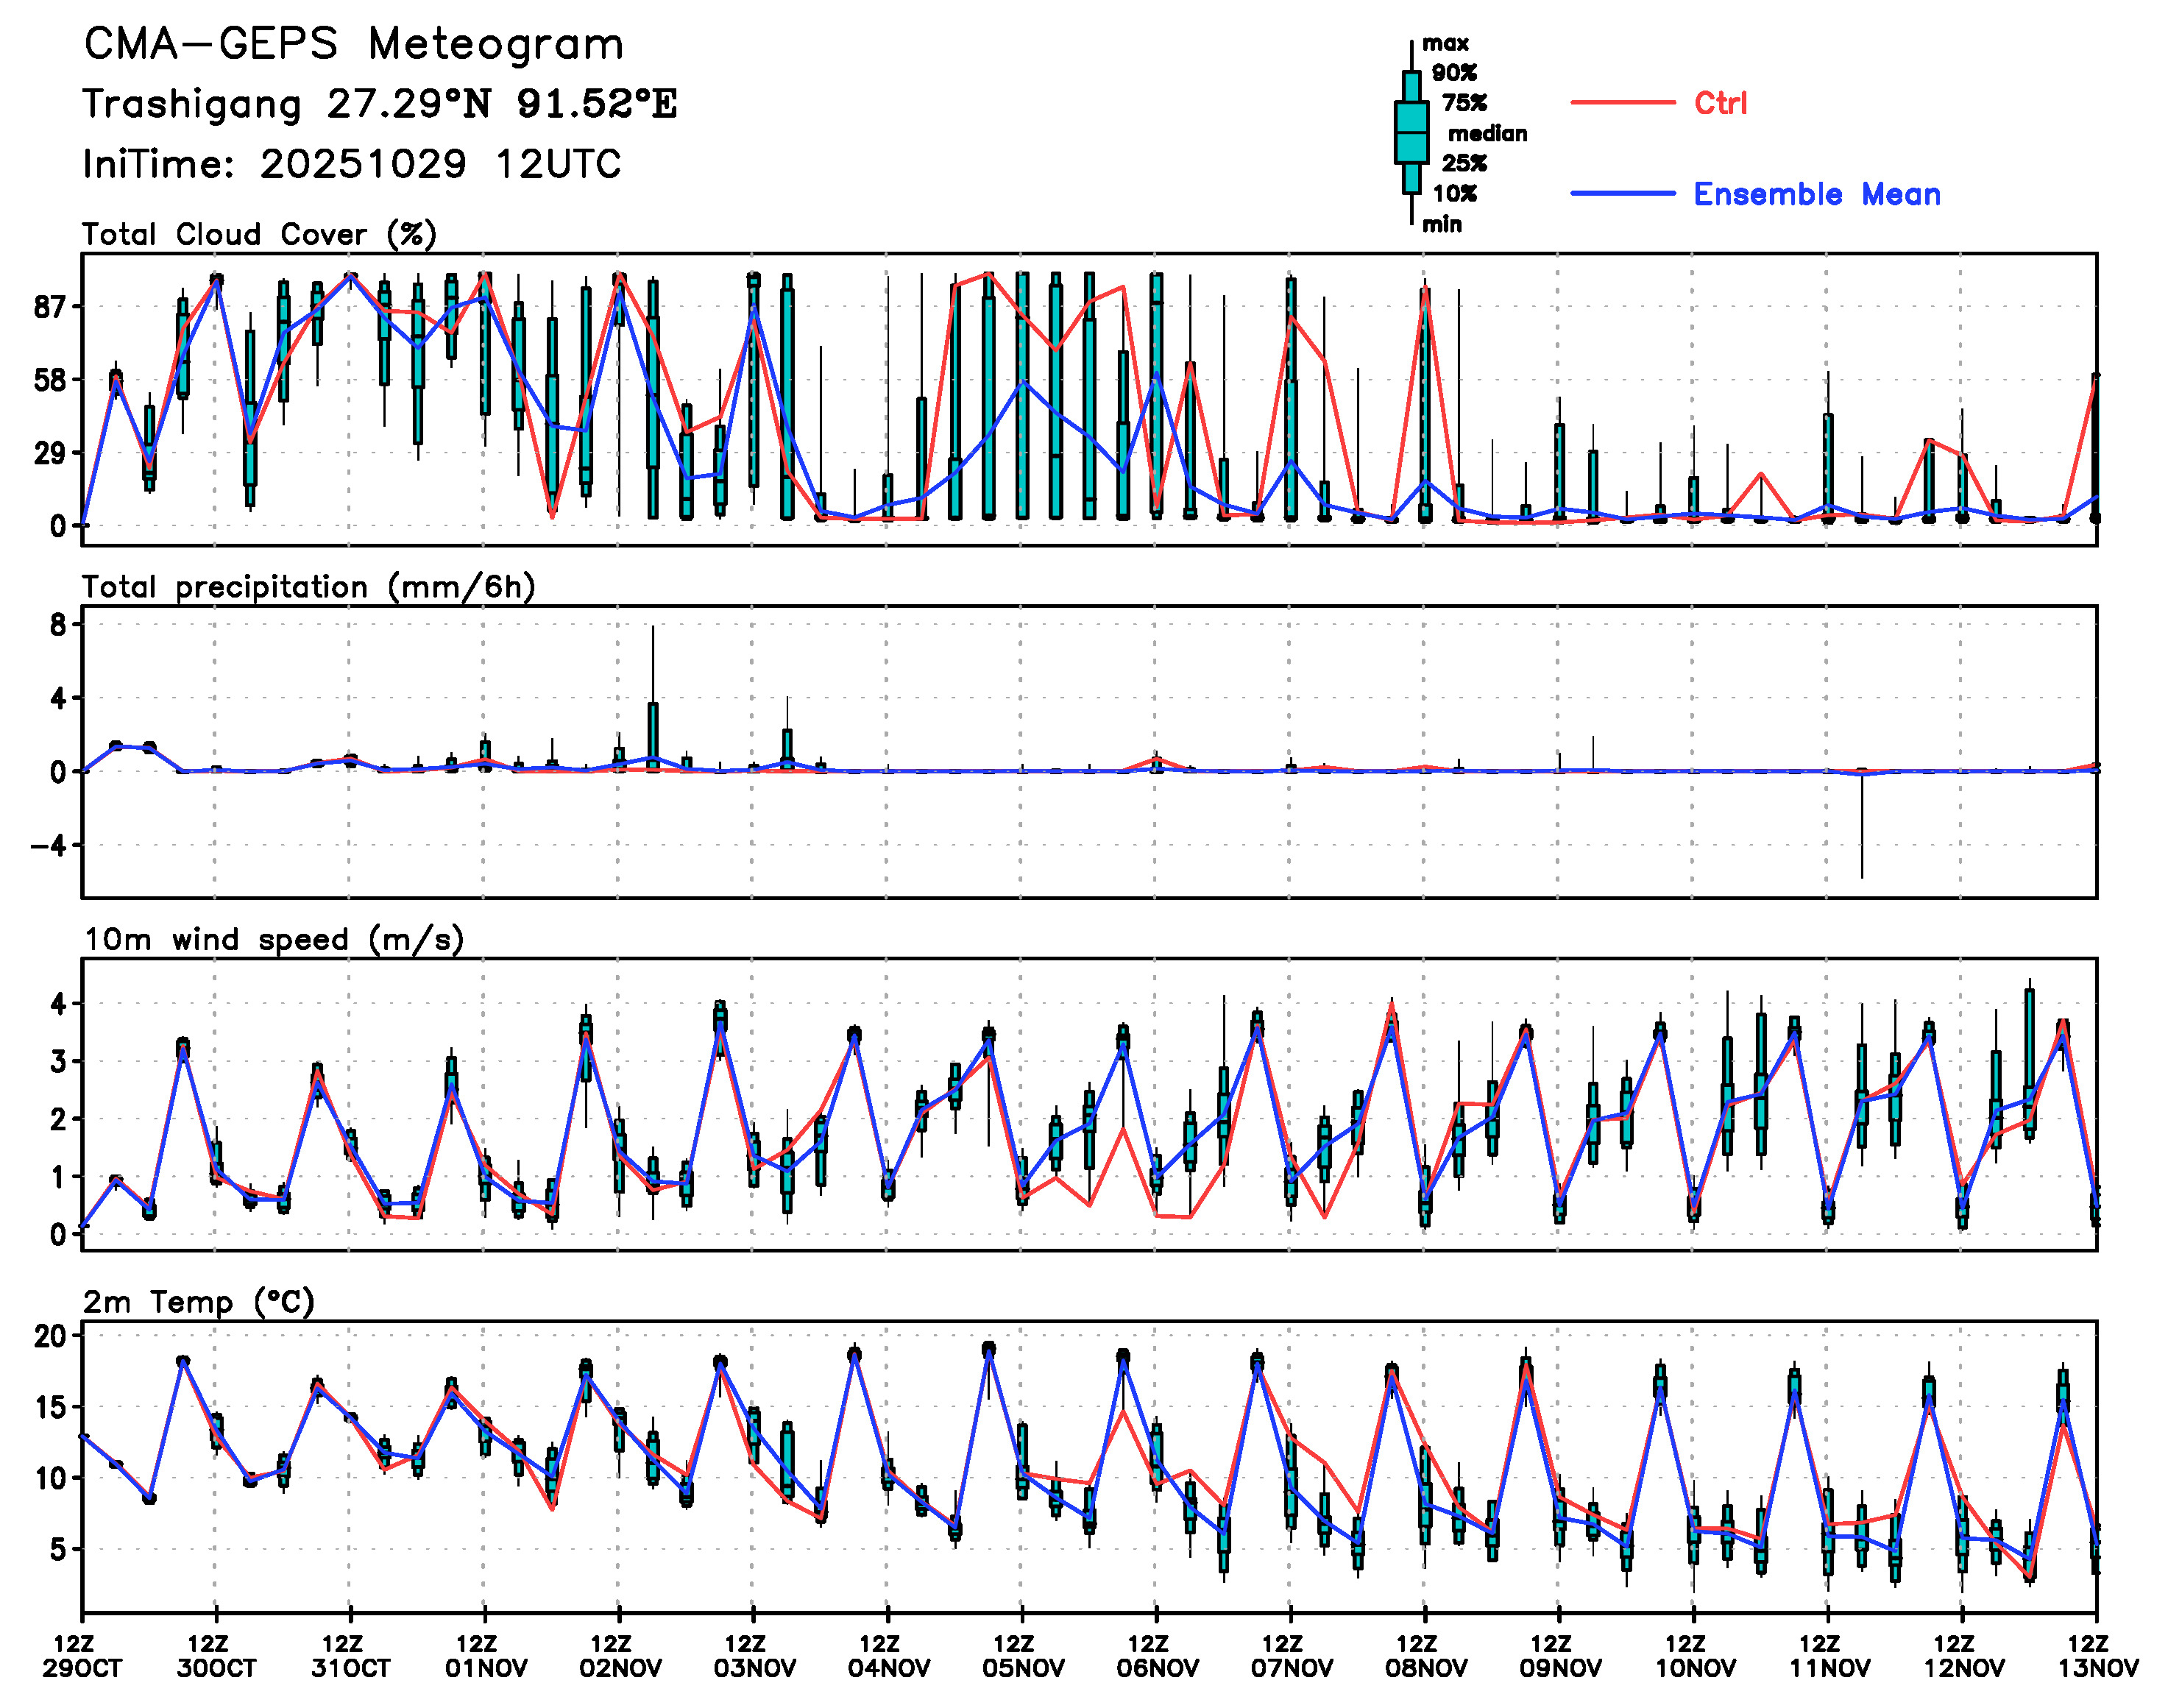
Task: Click the Ensemble Mean legend label
Action: click(1816, 194)
